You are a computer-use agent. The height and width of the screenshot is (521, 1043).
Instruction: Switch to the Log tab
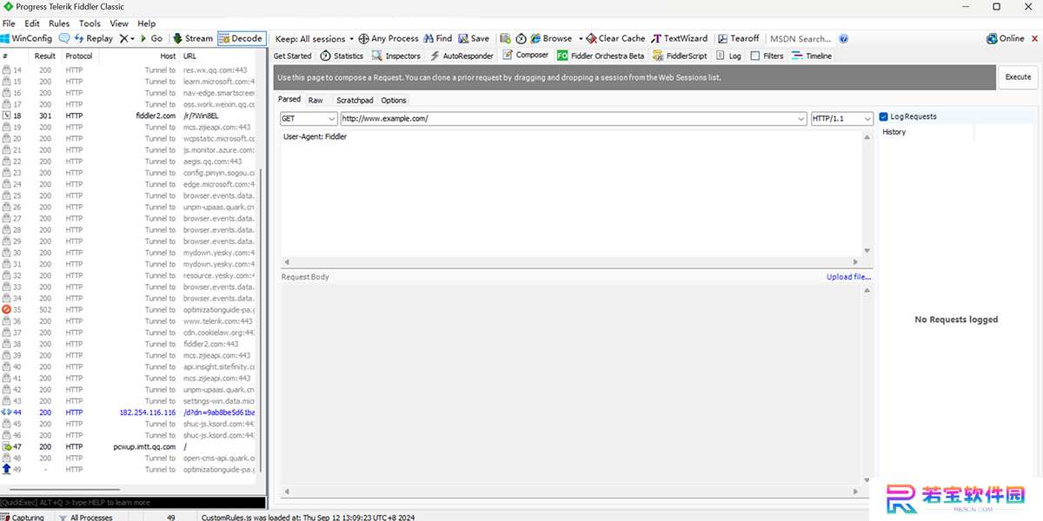[728, 56]
